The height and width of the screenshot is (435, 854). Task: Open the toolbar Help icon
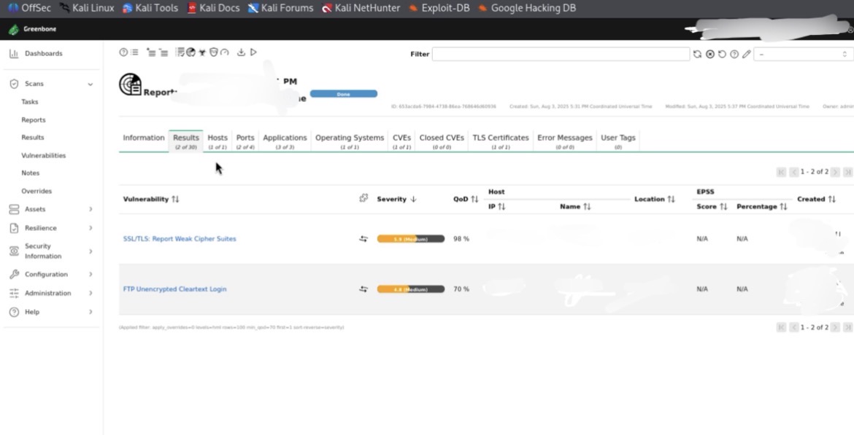pyautogui.click(x=123, y=52)
